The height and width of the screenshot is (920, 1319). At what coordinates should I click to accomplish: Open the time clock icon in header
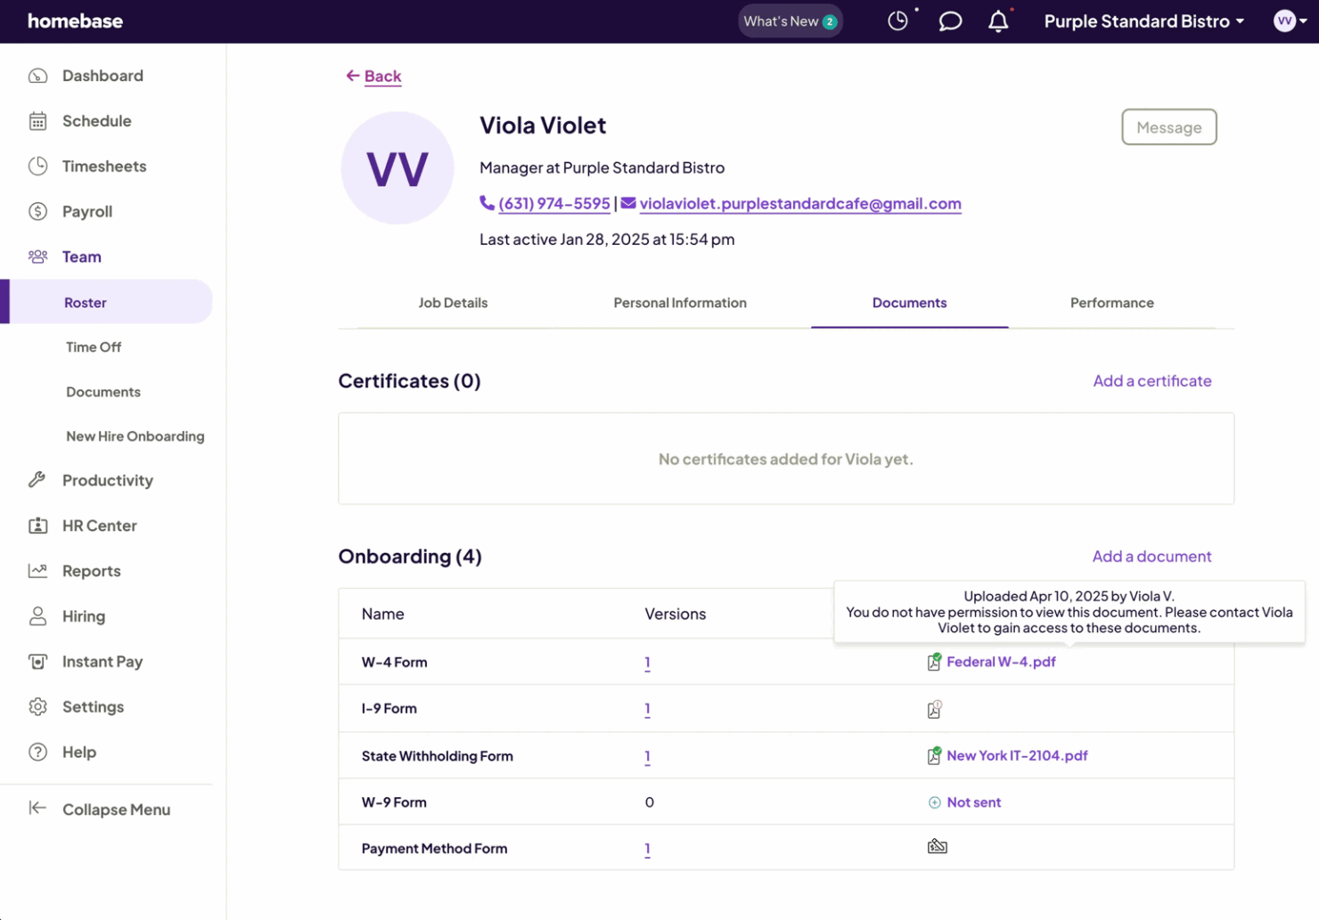tap(898, 21)
